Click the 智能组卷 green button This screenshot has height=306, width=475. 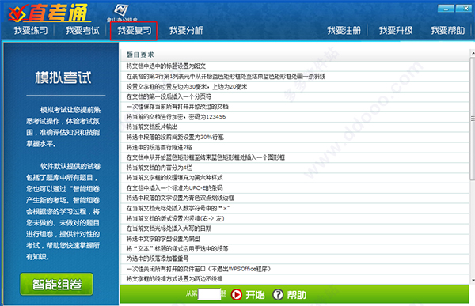57,284
